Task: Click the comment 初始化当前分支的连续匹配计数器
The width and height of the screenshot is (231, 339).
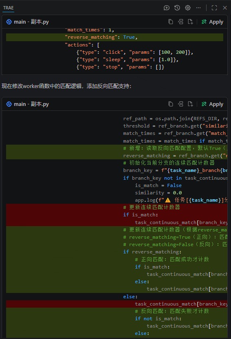Action: 169,163
